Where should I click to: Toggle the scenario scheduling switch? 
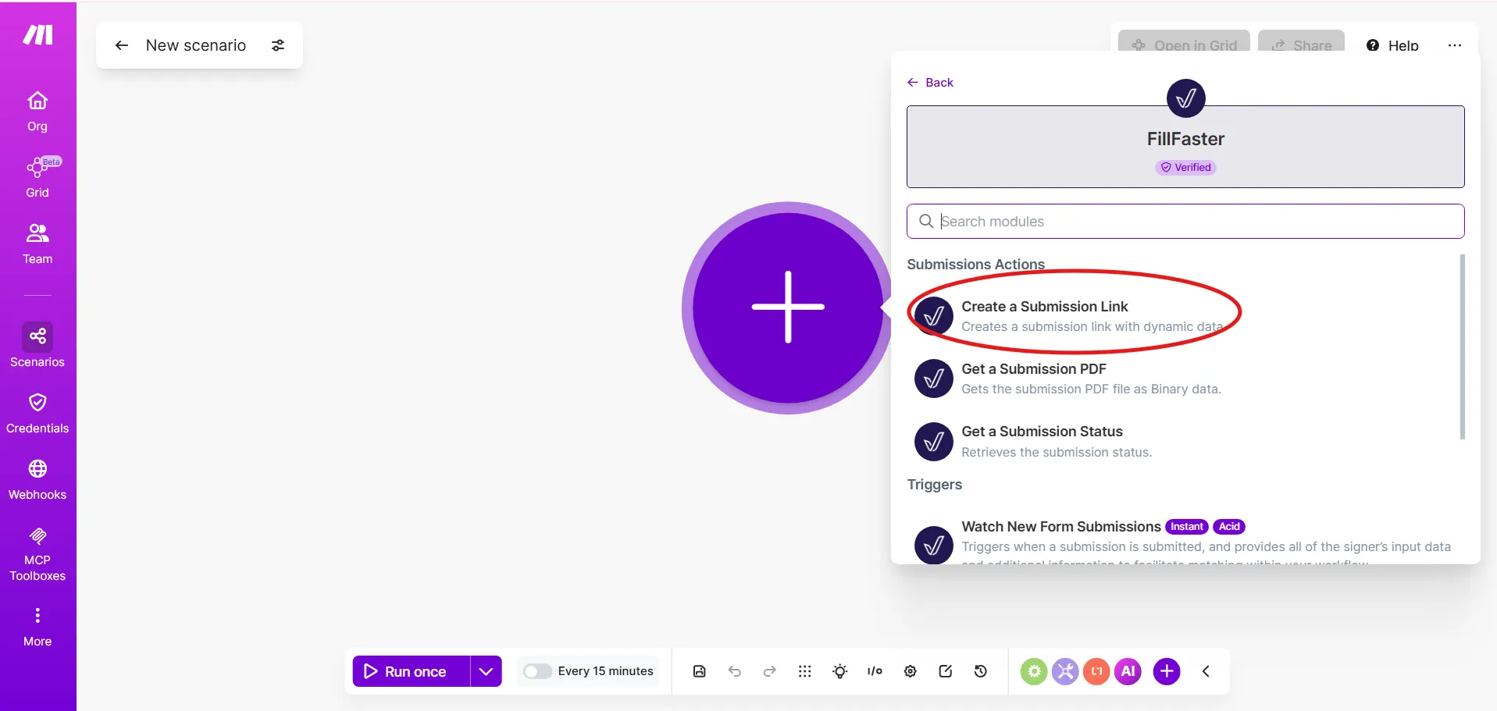coord(537,671)
